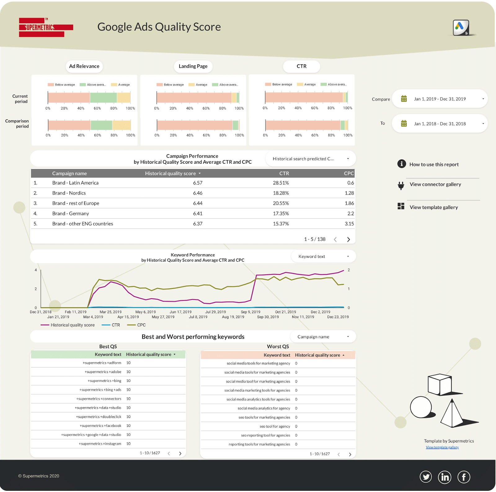Screen dimensions: 496x492
Task: Click keyword reporting tools for marketing agencies
Action: (259, 444)
